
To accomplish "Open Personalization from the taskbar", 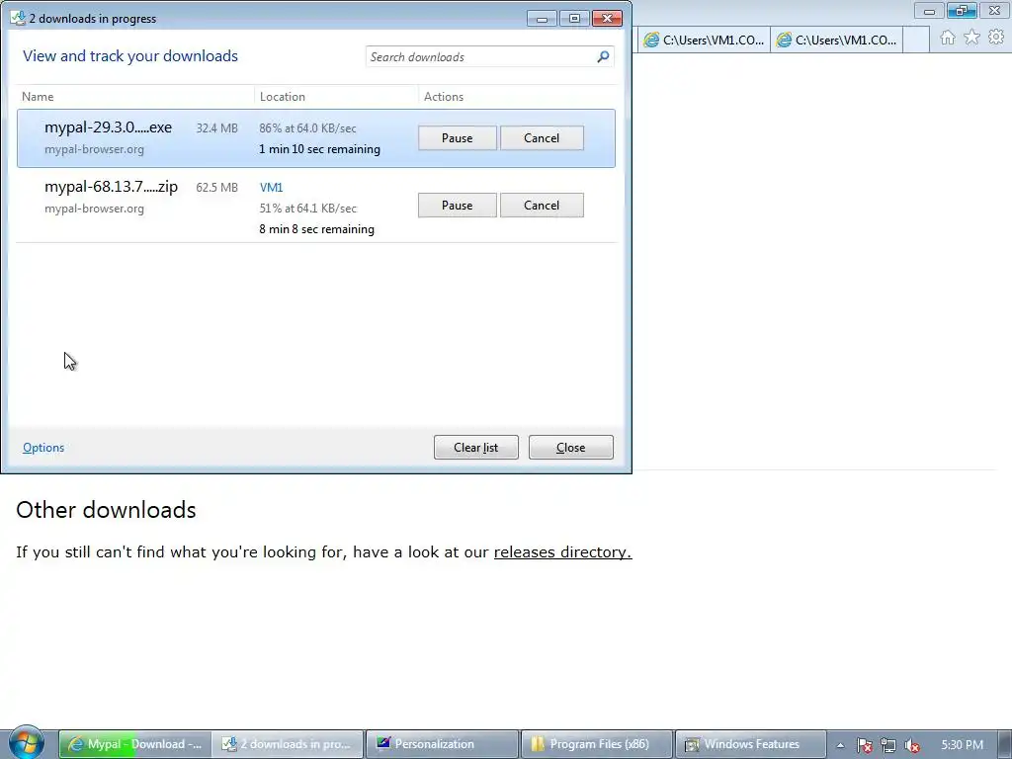I will click(x=442, y=744).
